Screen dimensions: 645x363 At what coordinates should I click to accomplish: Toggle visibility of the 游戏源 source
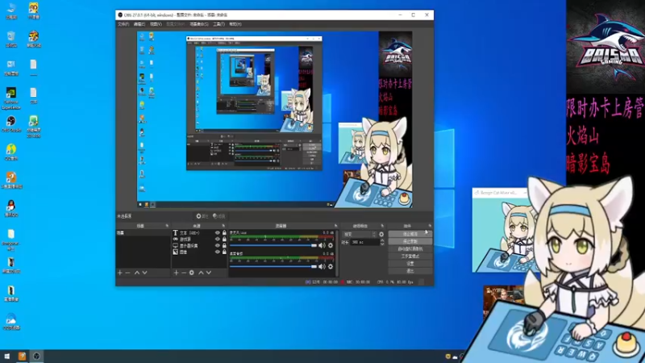click(217, 239)
